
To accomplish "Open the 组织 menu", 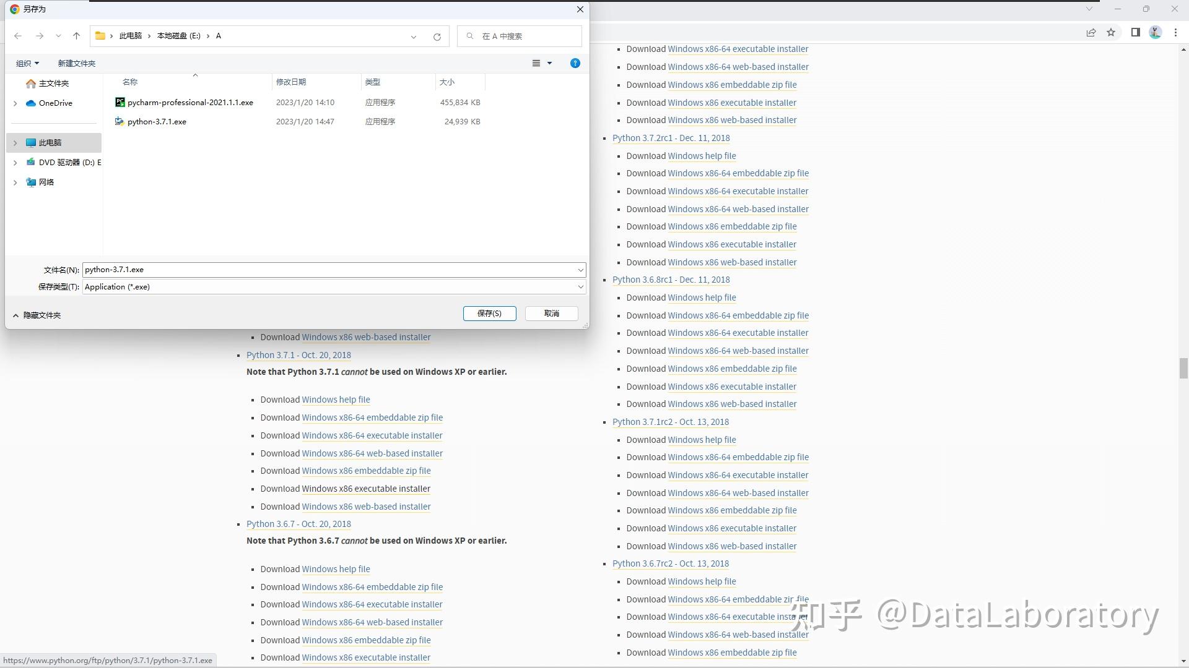I will [27, 62].
